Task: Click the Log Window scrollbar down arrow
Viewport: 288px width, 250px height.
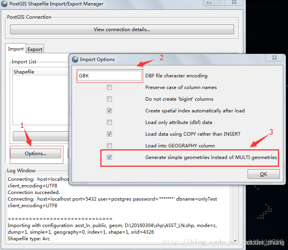Action: (x=235, y=241)
